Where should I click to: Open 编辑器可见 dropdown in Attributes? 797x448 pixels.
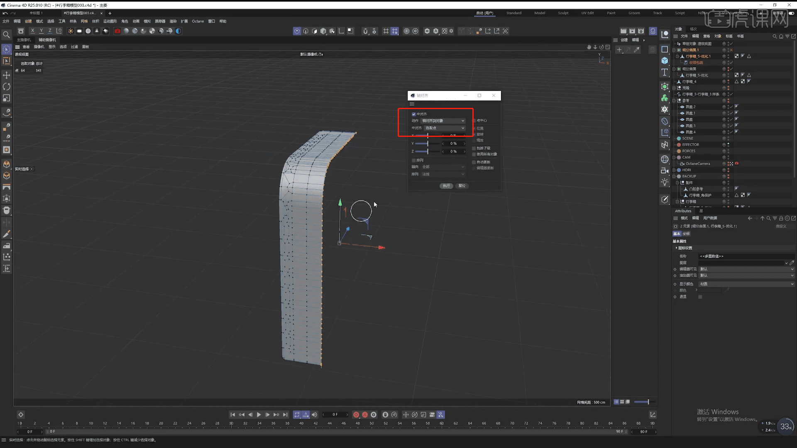[x=746, y=269]
